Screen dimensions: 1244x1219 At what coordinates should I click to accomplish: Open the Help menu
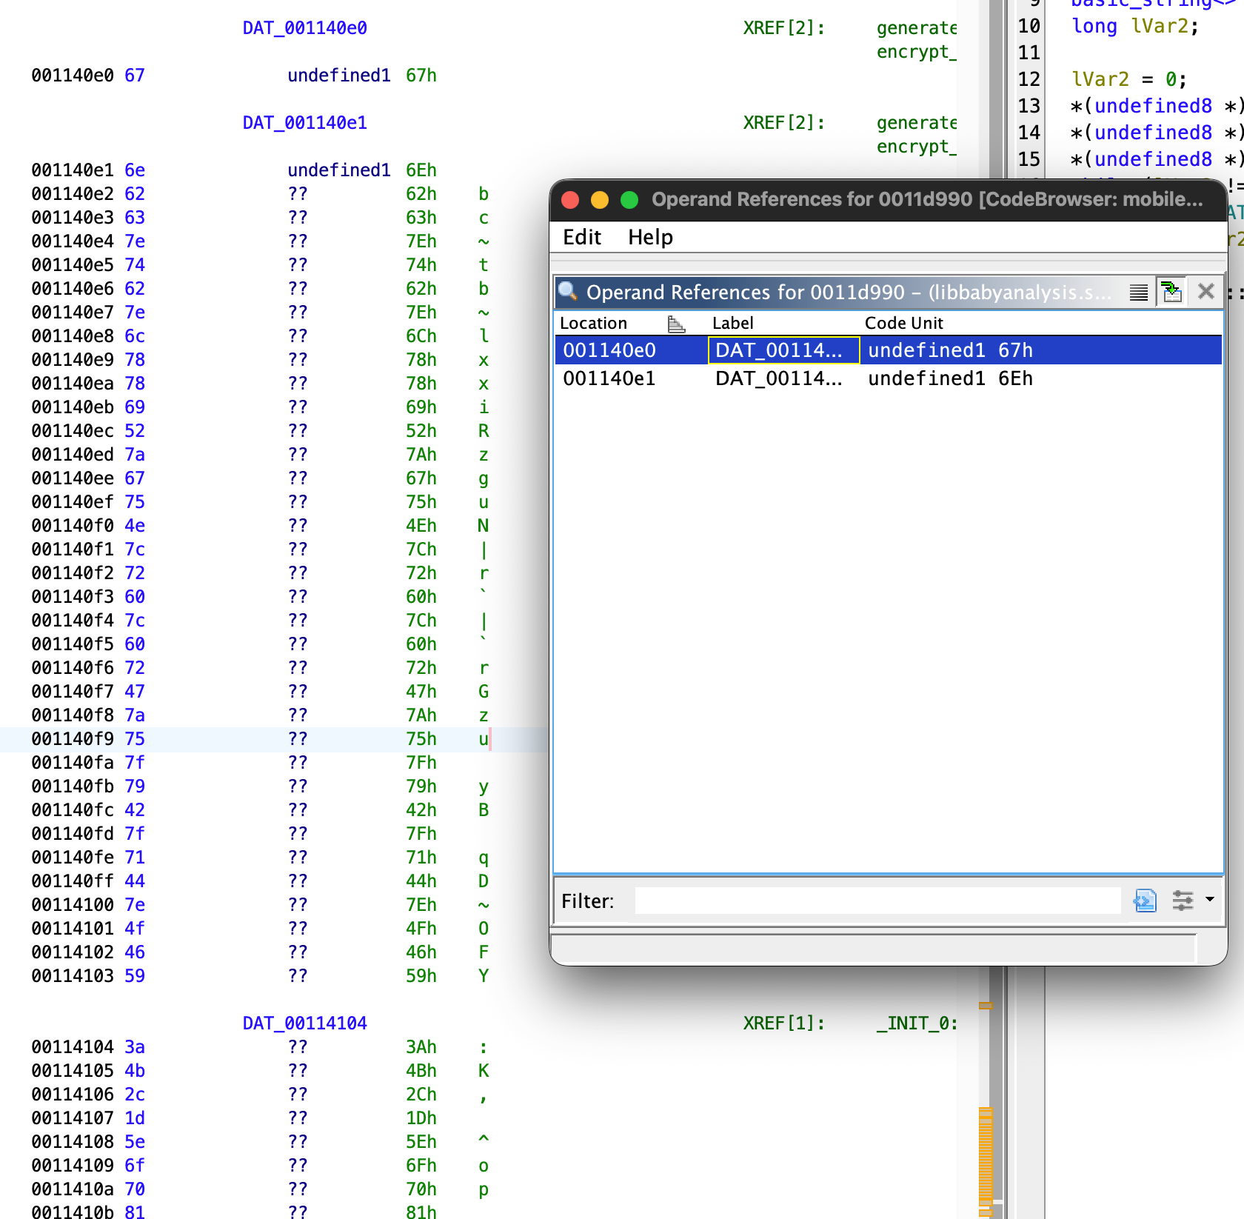pyautogui.click(x=650, y=237)
